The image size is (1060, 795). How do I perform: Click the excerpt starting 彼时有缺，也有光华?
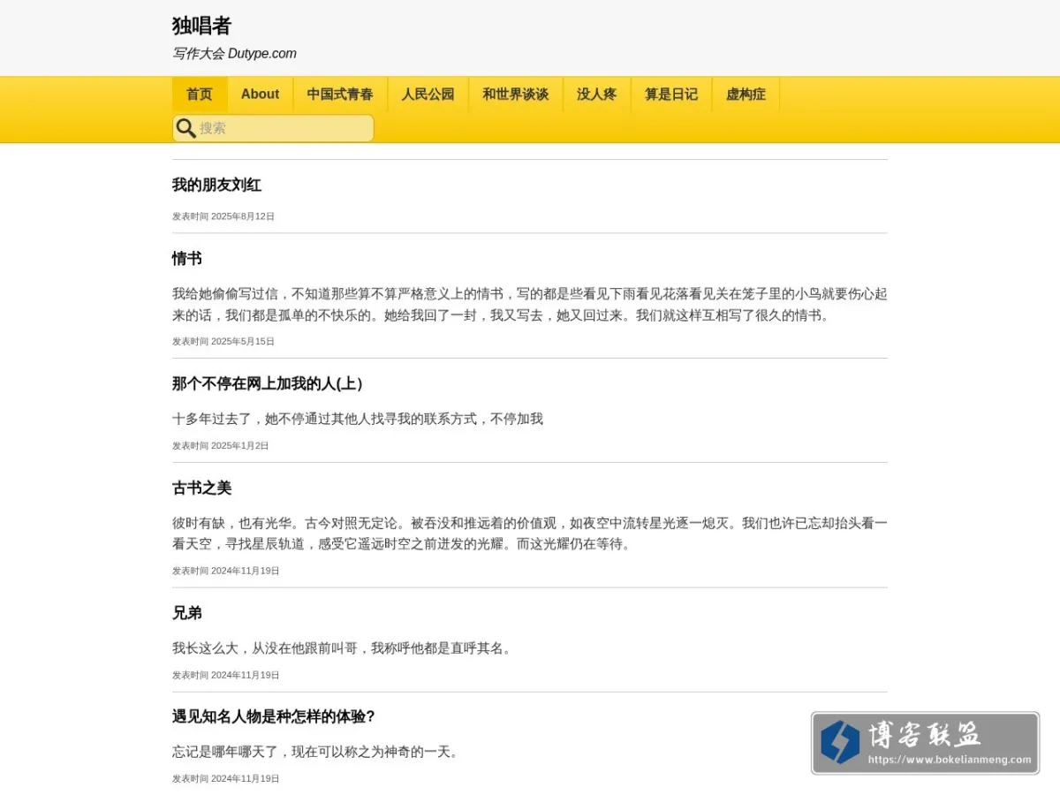tap(530, 534)
